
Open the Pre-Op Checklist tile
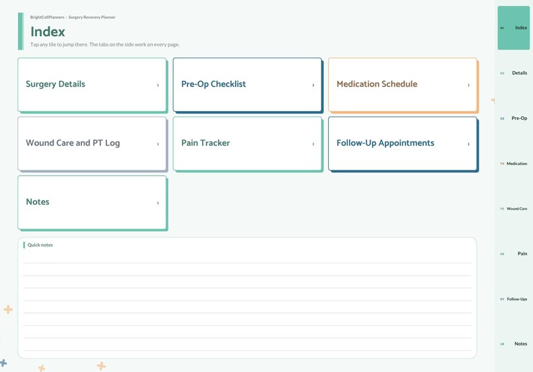248,84
